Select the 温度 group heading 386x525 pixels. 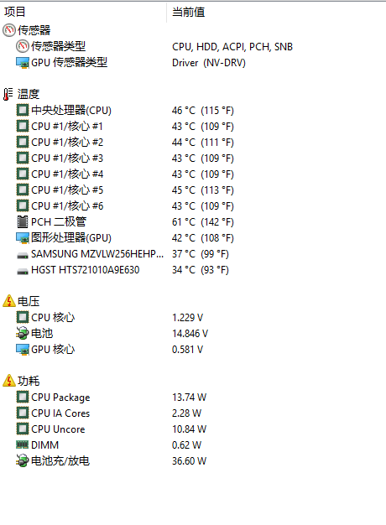(29, 94)
